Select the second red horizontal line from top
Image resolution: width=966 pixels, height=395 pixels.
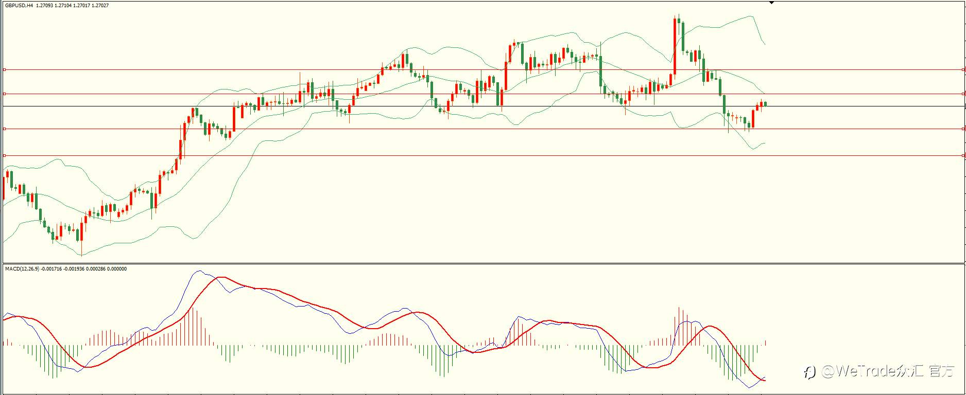483,94
